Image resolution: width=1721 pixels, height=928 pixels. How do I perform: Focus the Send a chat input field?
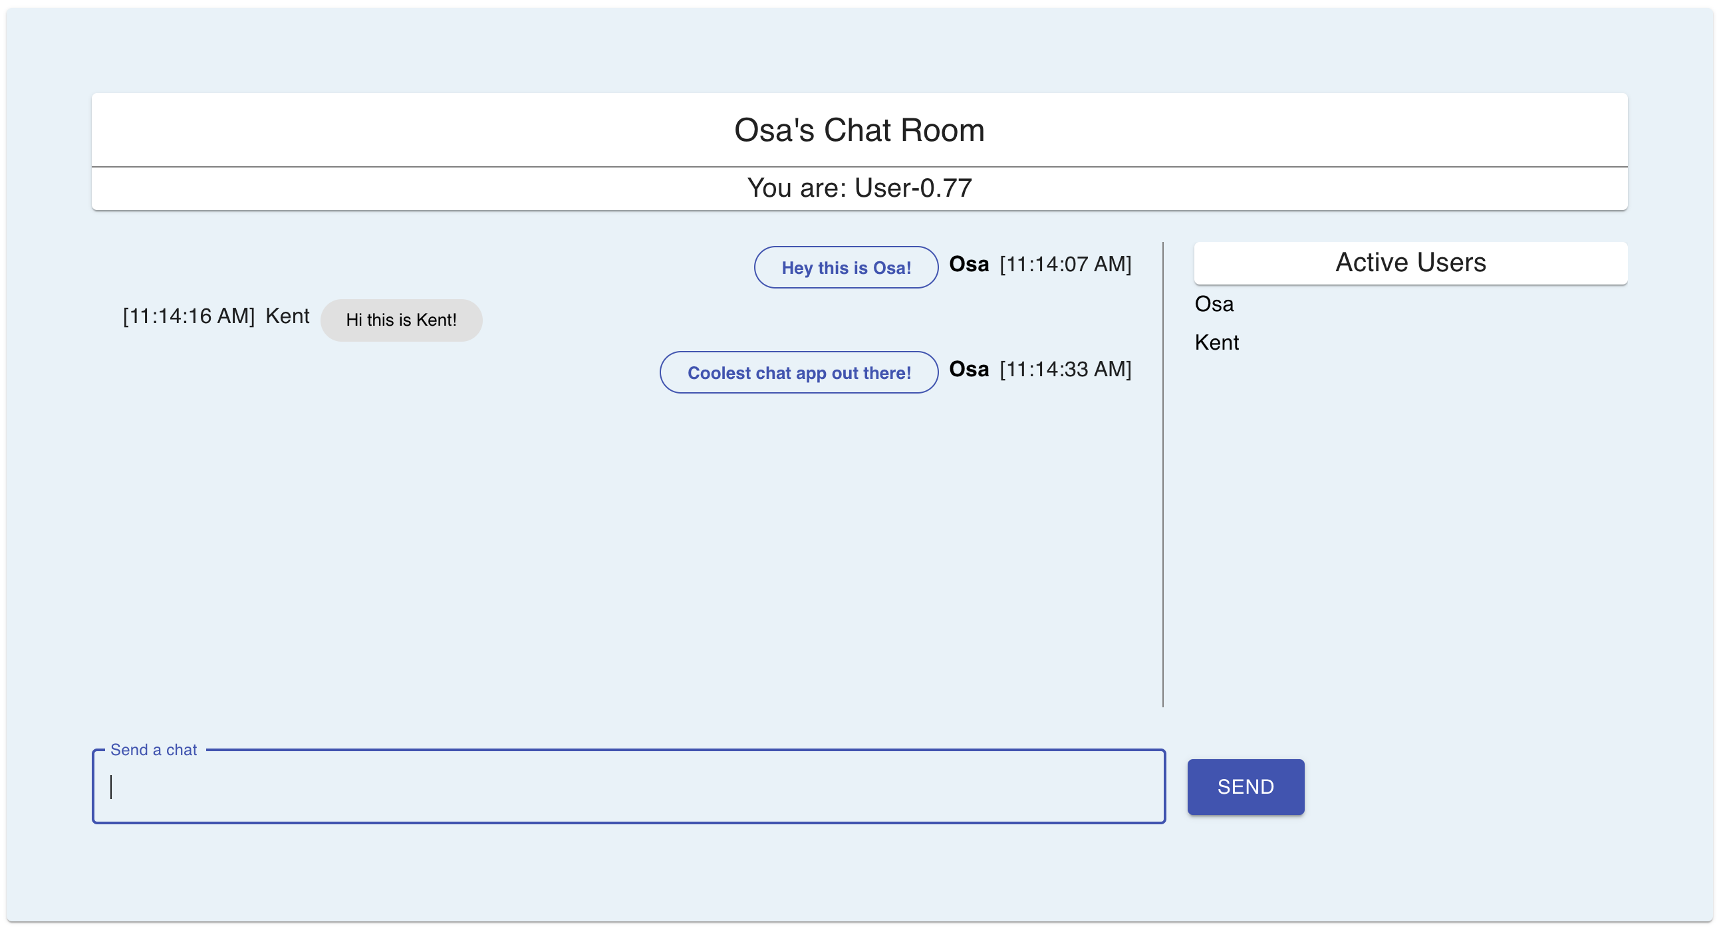click(x=628, y=788)
